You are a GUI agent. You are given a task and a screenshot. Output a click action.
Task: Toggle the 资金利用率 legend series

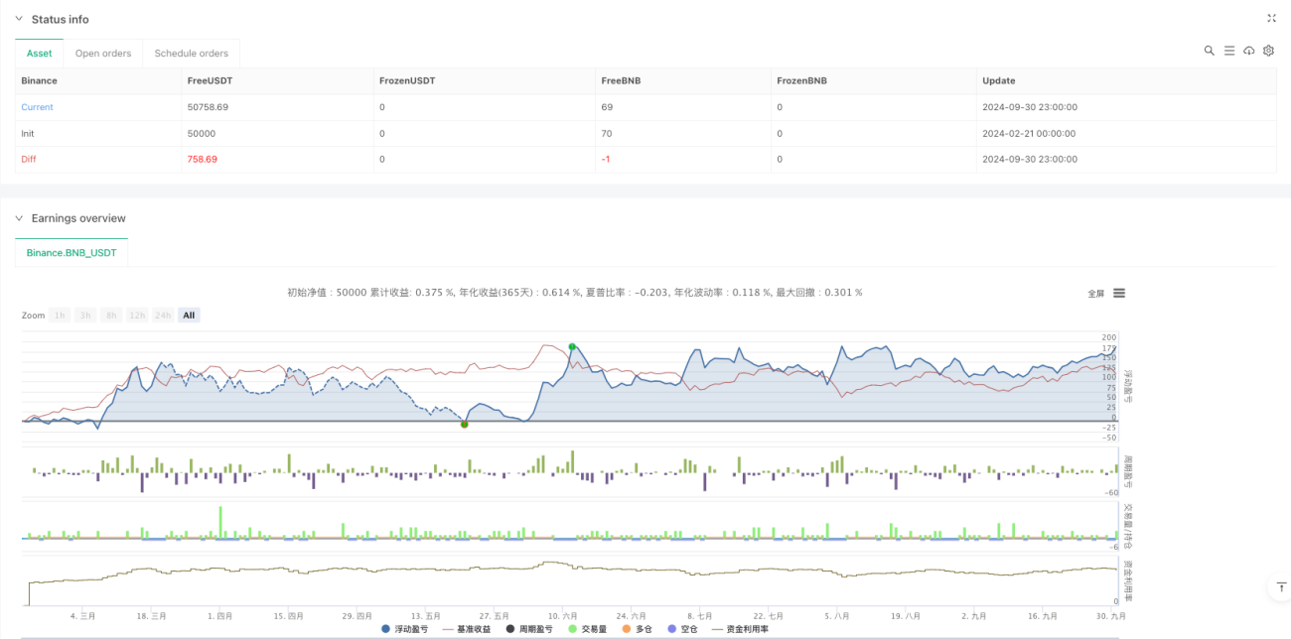coord(734,629)
